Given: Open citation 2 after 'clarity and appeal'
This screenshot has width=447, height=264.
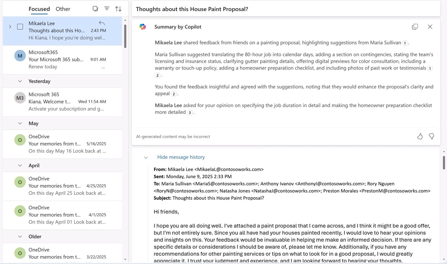Looking at the screenshot, I should click(x=174, y=94).
